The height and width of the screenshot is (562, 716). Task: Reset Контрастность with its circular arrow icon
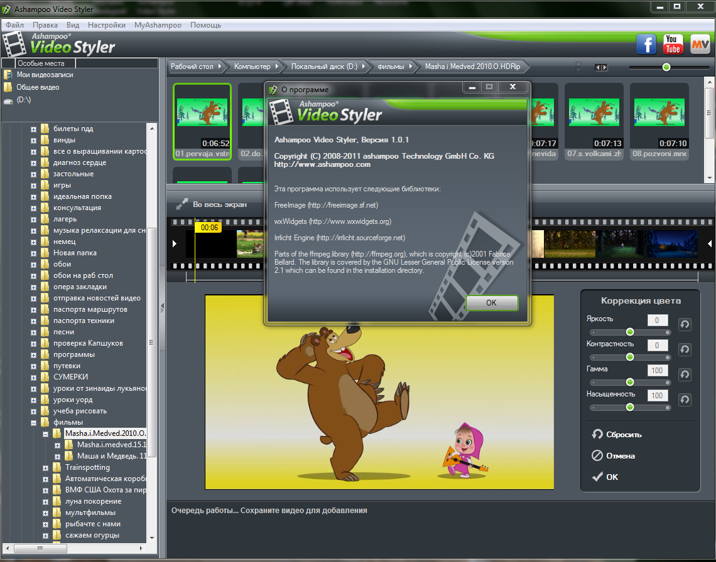[685, 349]
